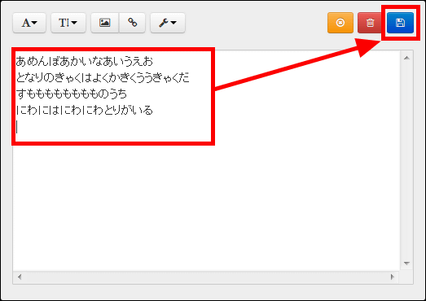426x301 pixels.
Task: Place cursor in line "にわにはにわにわとりがいる"
Action: tap(84, 110)
